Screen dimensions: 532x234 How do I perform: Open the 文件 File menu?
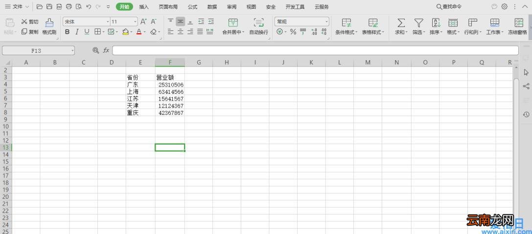click(17, 6)
